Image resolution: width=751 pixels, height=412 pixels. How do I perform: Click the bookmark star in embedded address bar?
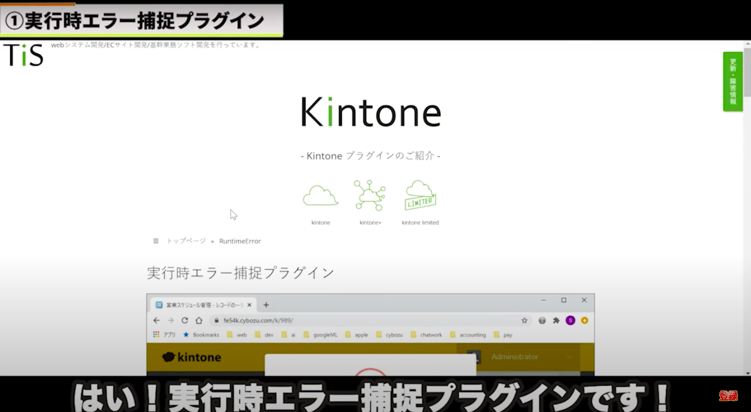(525, 320)
